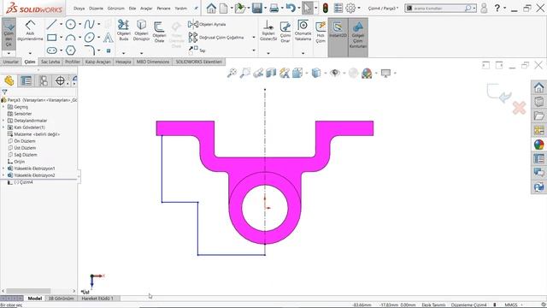Toggle the Çizimden Çık exit sketch button
The width and height of the screenshot is (547, 308).
(x=9, y=34)
